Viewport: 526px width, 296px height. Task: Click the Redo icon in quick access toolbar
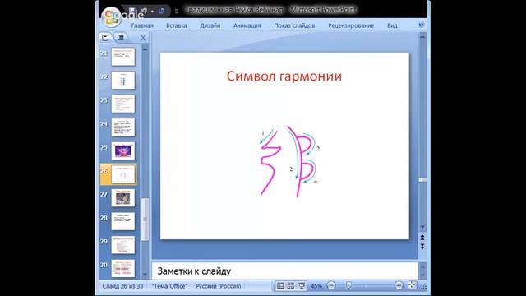(x=161, y=11)
